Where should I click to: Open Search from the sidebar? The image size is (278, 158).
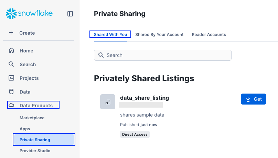click(x=28, y=64)
